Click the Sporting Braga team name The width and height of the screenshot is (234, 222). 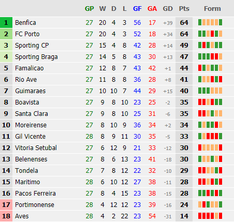pyautogui.click(x=36, y=57)
